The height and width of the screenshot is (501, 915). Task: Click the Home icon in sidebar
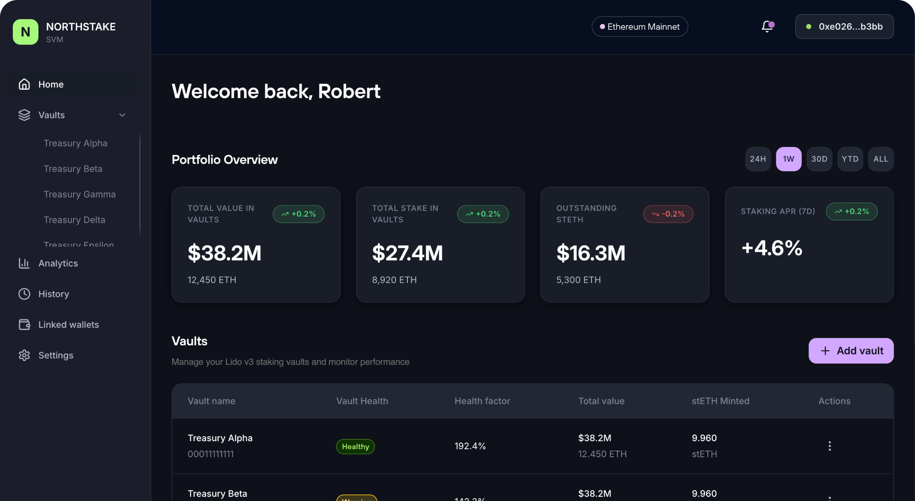(24, 84)
